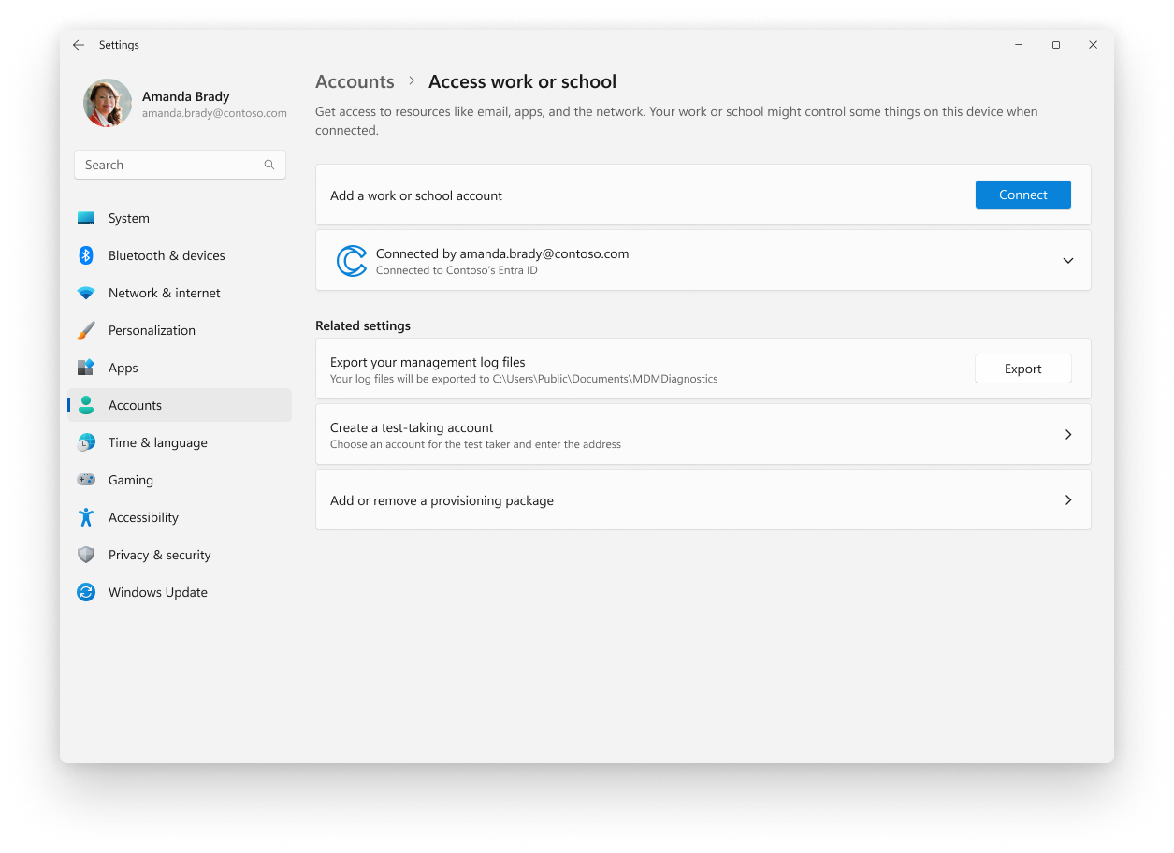Minimize the Settings window

click(x=1019, y=45)
